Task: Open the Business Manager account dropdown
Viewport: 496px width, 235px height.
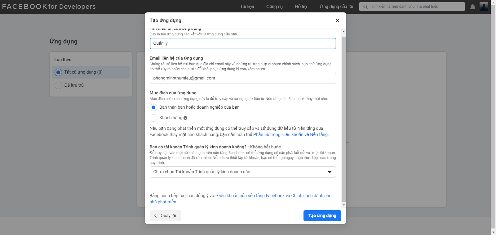Action: pyautogui.click(x=243, y=172)
